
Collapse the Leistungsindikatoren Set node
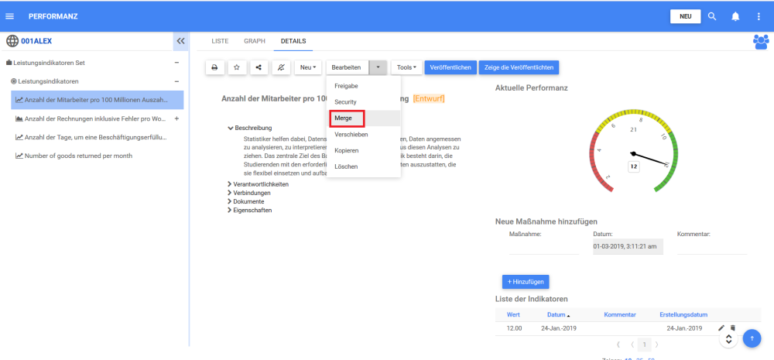176,63
